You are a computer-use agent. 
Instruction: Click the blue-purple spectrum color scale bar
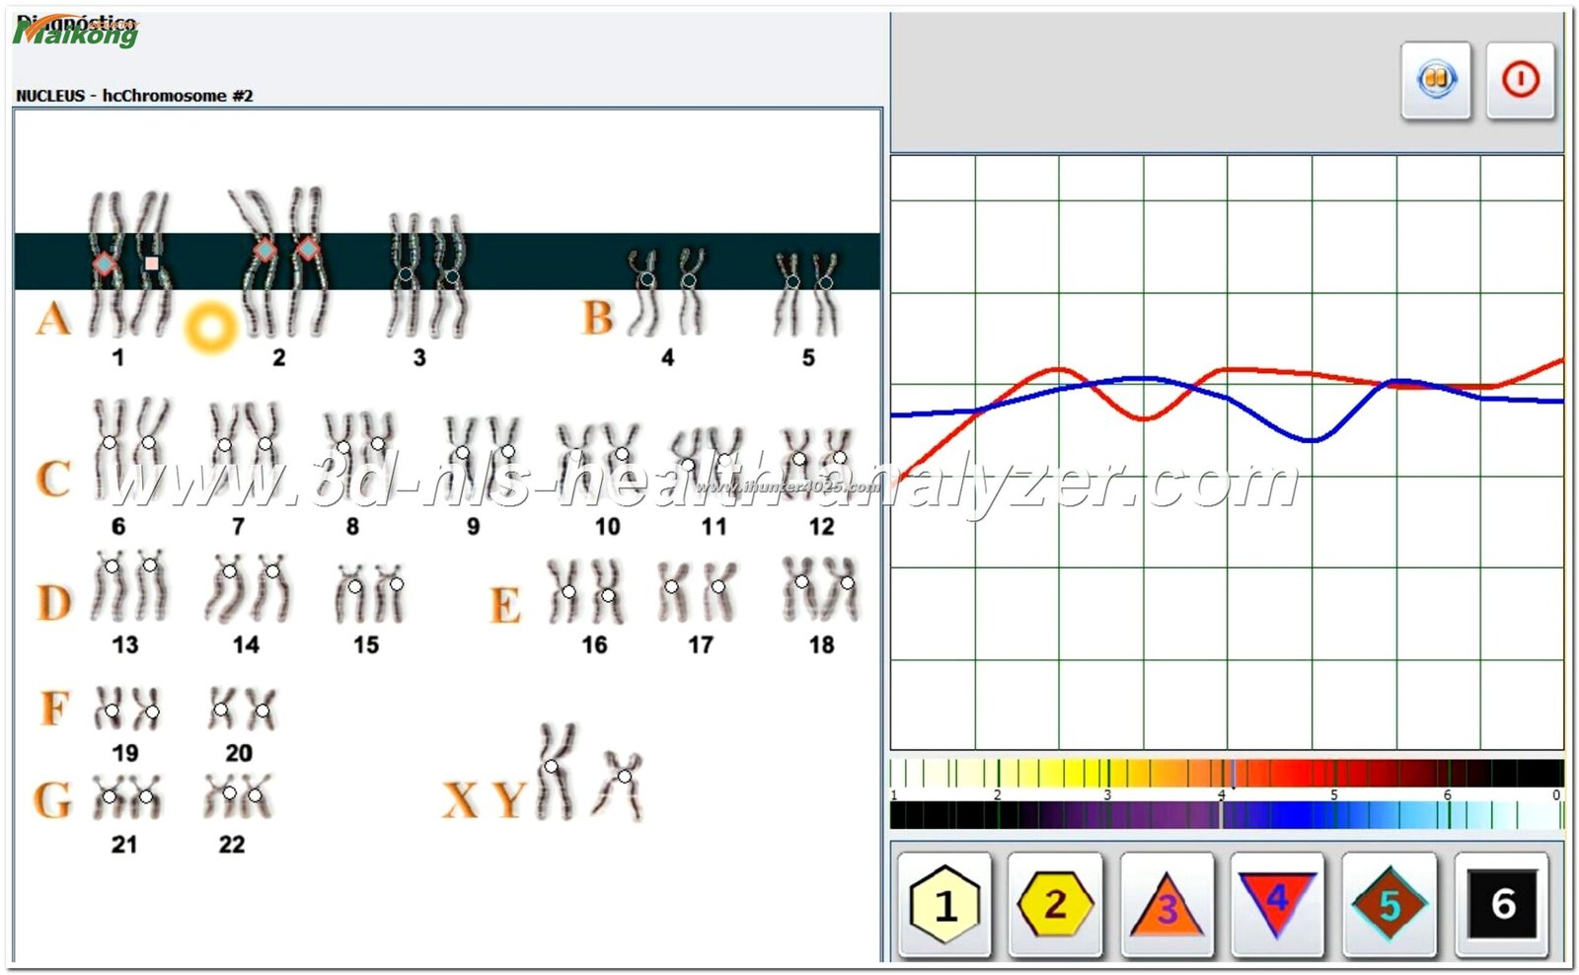point(1226,815)
